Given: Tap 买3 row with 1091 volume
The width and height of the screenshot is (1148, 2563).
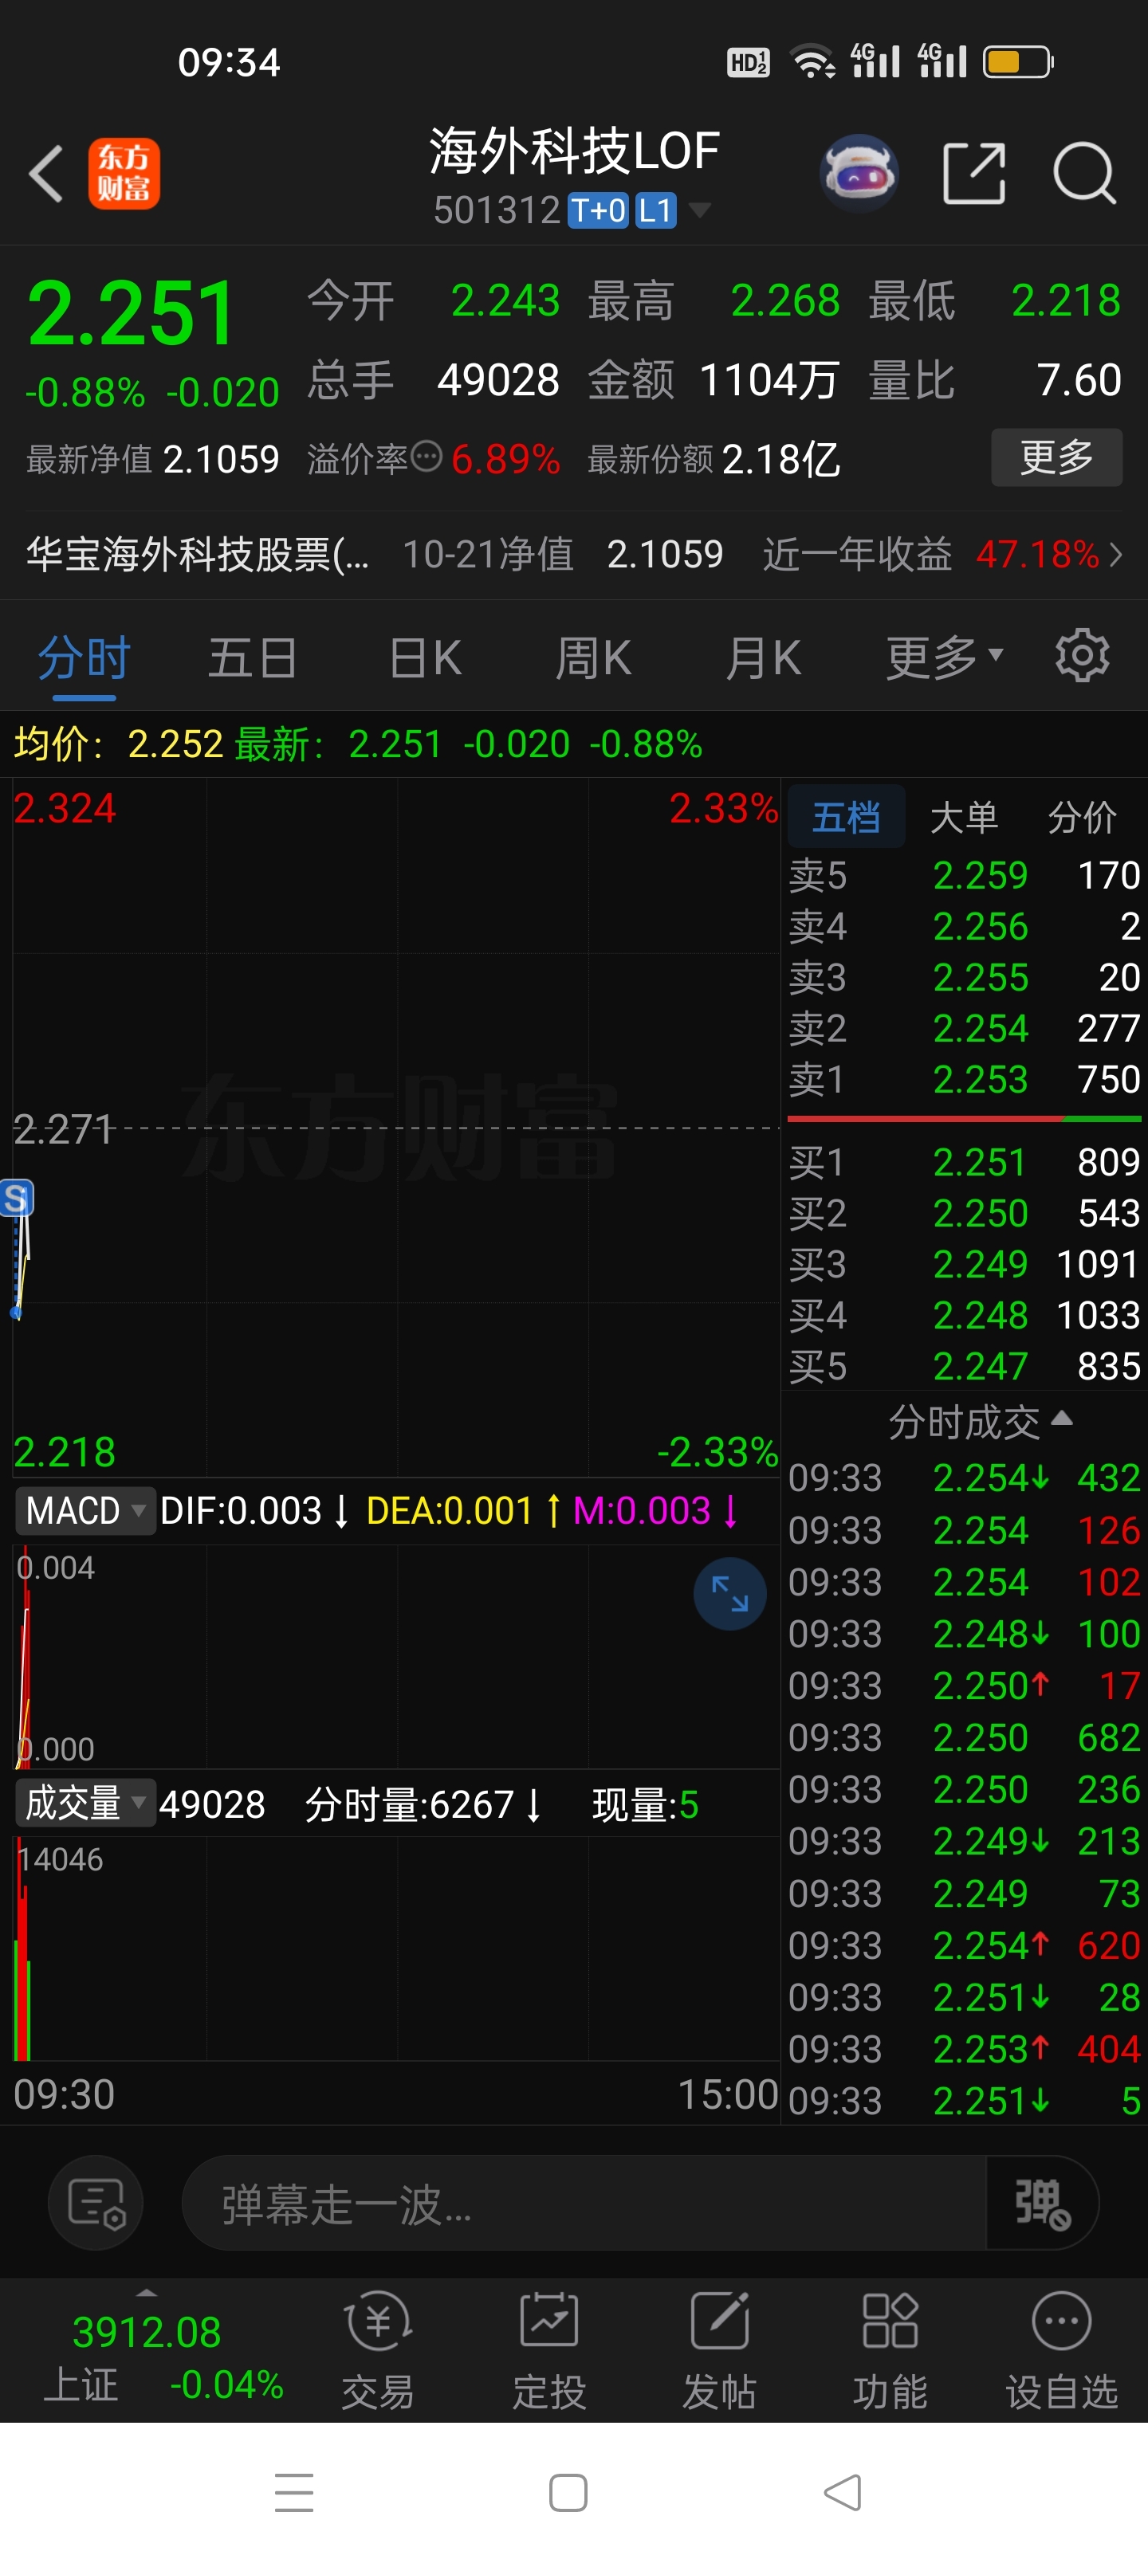Looking at the screenshot, I should tap(964, 1264).
